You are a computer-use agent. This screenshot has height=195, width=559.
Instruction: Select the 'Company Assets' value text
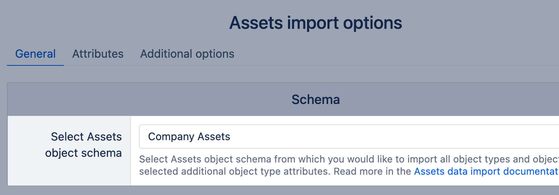tap(189, 136)
